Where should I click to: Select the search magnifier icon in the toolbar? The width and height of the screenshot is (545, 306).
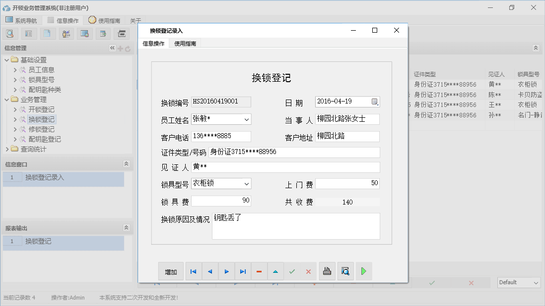[10, 33]
